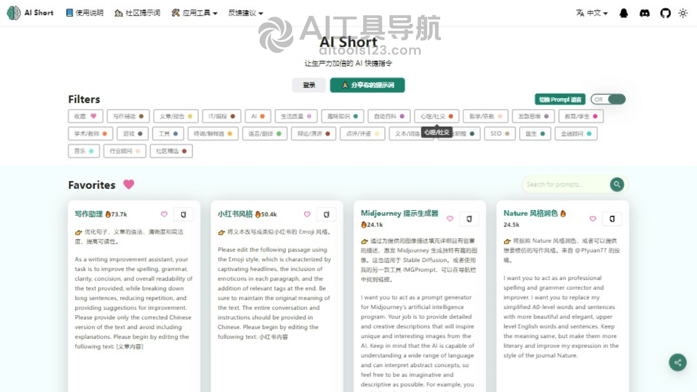
Task: Favorite the Nature 风格润色 card
Action: tap(592, 219)
